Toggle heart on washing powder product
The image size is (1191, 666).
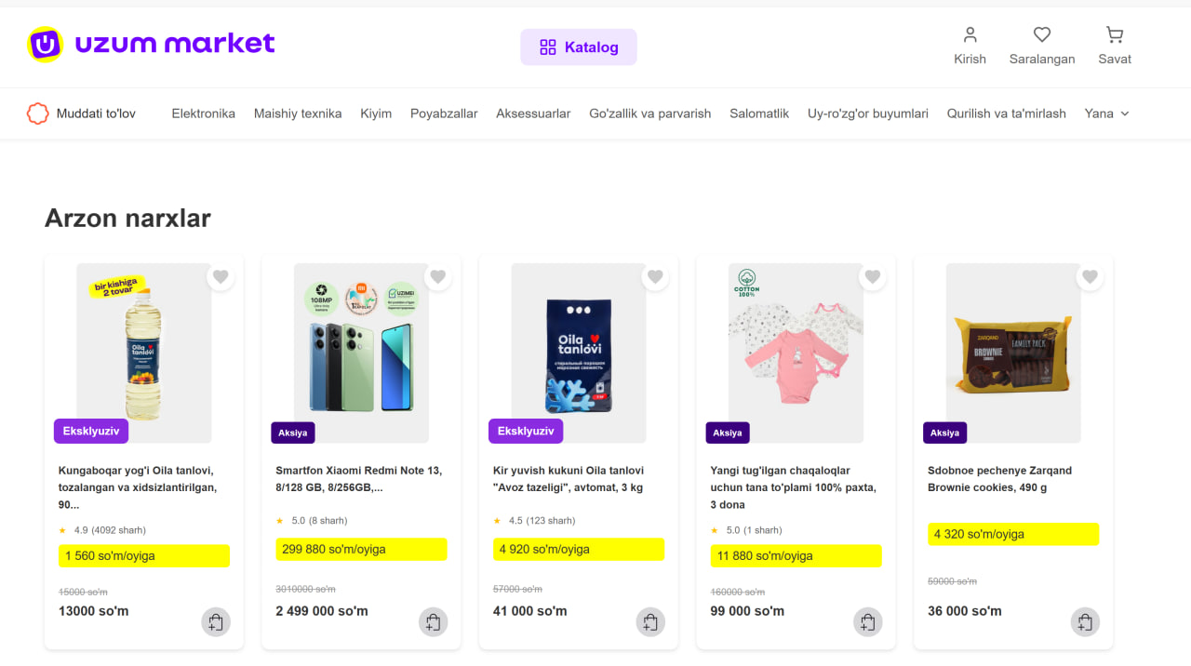[x=655, y=277]
